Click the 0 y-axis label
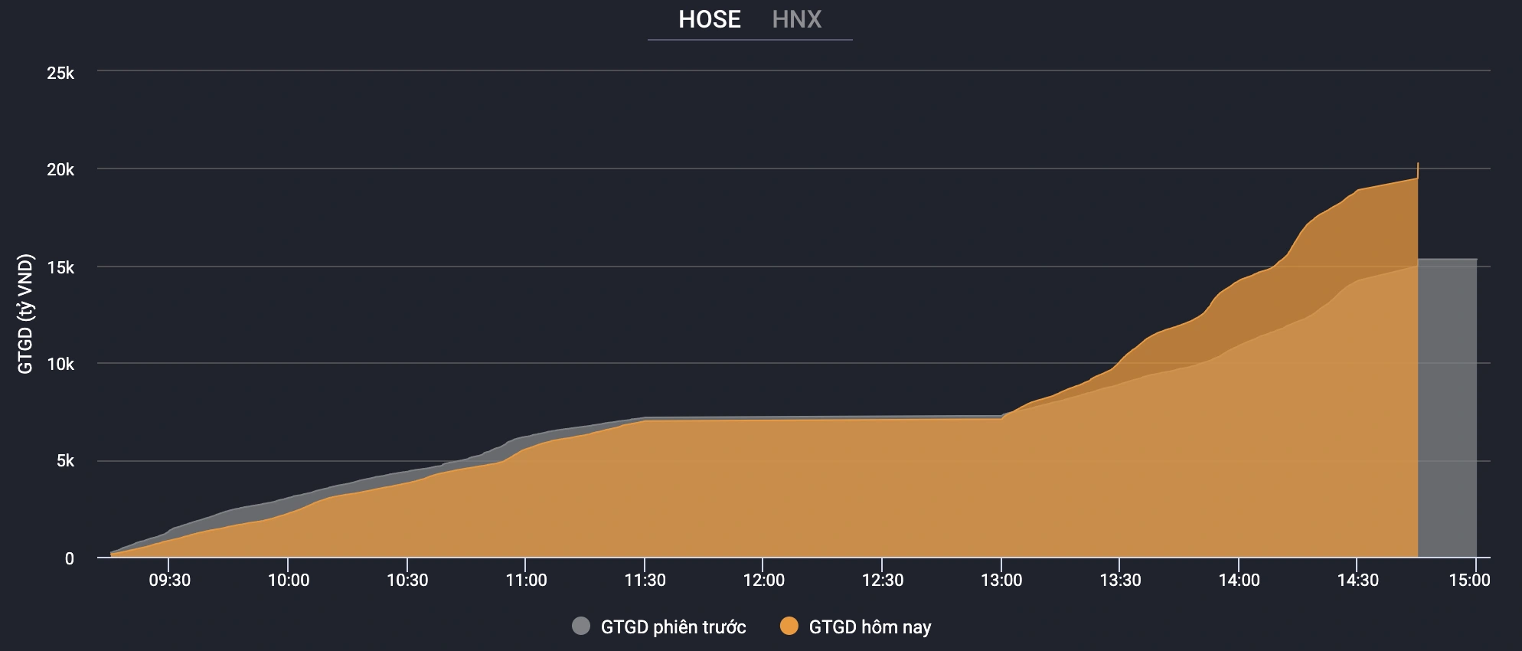 pos(70,558)
